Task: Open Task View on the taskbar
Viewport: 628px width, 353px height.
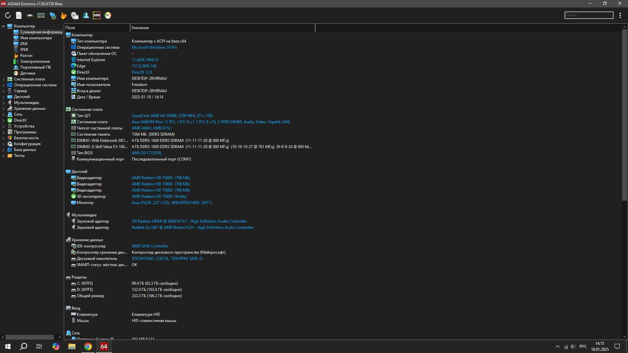Action: click(x=39, y=346)
